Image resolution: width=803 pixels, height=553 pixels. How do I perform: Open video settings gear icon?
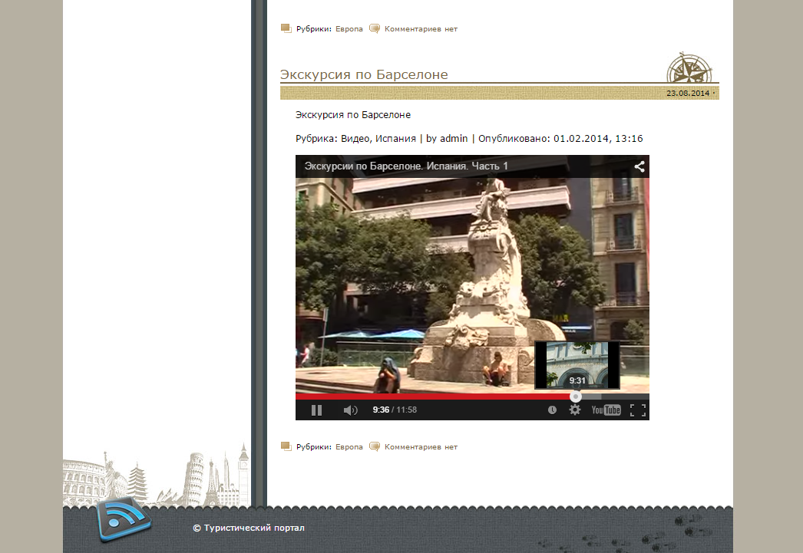click(575, 410)
